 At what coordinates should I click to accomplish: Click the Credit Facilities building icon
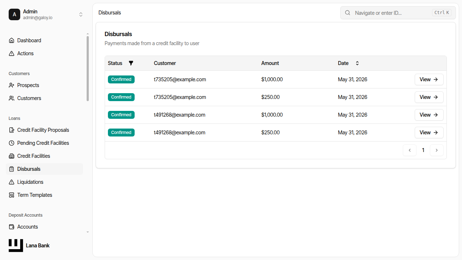(x=12, y=156)
